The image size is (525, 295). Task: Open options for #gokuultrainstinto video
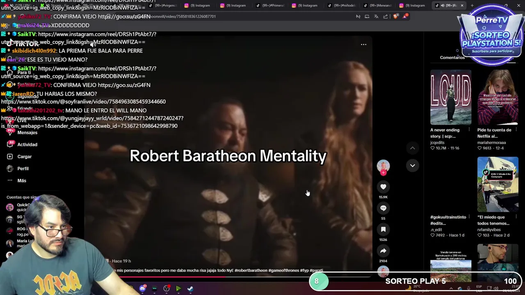click(469, 217)
